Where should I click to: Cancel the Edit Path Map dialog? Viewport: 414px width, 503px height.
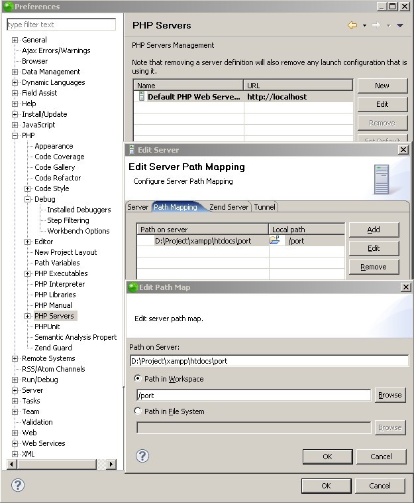point(381,457)
